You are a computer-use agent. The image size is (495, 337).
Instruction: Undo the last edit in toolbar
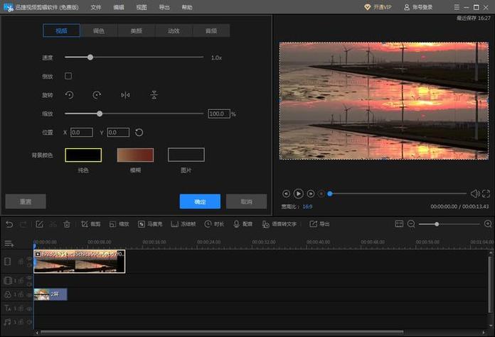9,224
